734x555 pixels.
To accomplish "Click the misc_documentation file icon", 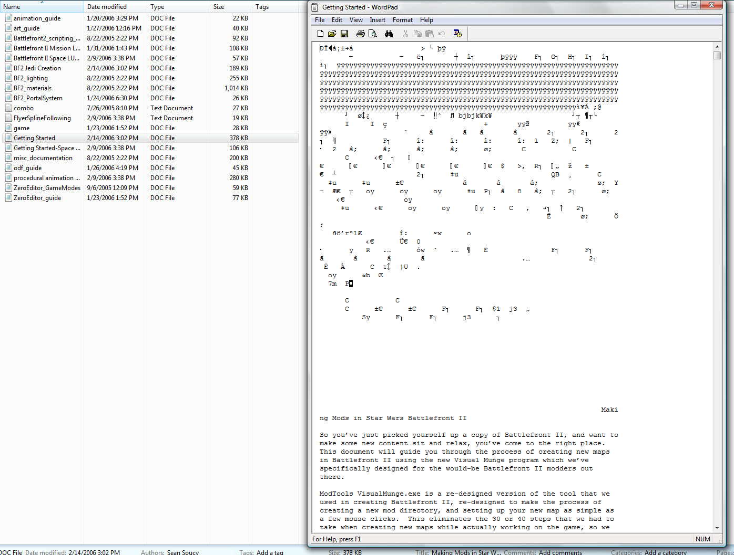I will 8,158.
